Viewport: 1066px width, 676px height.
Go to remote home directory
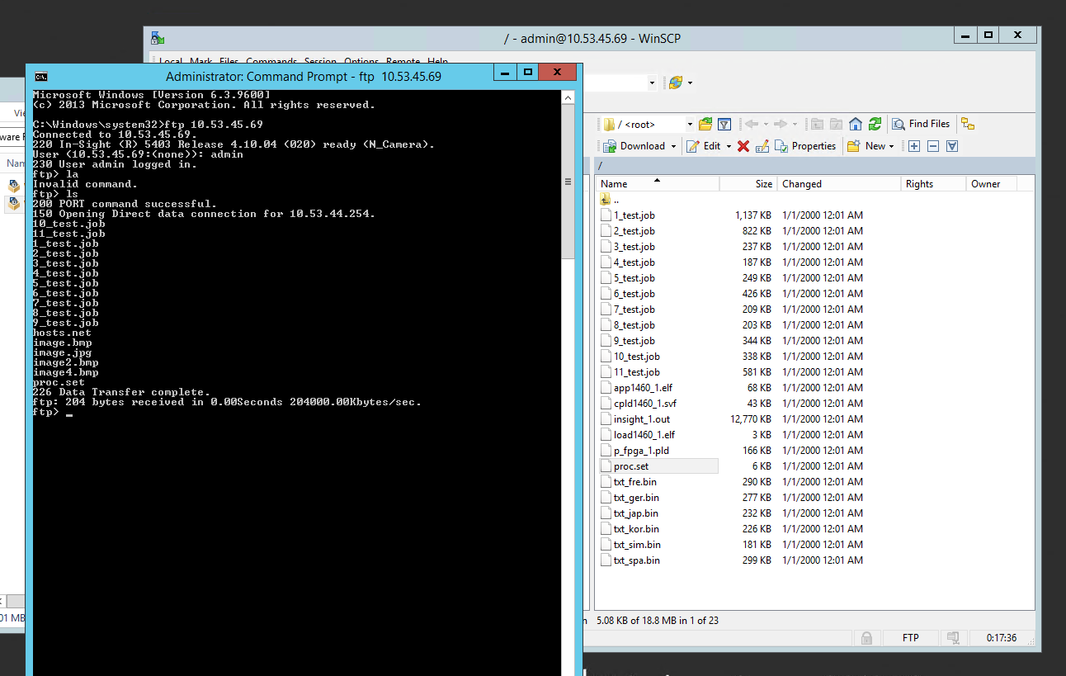(856, 125)
